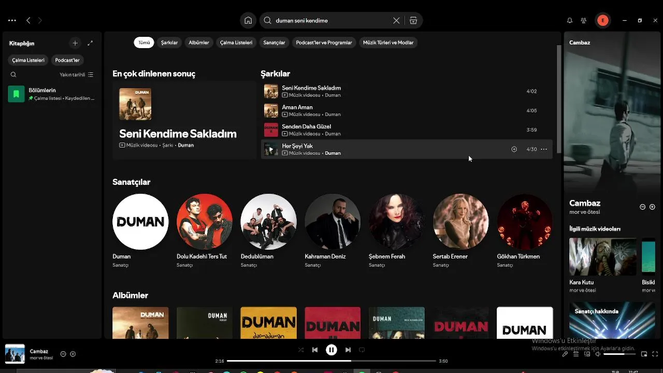Click the Sanatçılar section heading
This screenshot has width=663, height=373.
(x=131, y=182)
